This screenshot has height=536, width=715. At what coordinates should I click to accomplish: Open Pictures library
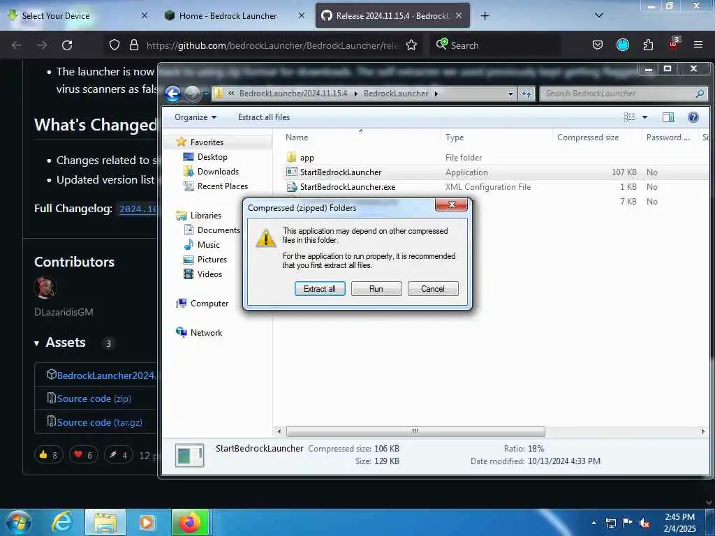212,260
